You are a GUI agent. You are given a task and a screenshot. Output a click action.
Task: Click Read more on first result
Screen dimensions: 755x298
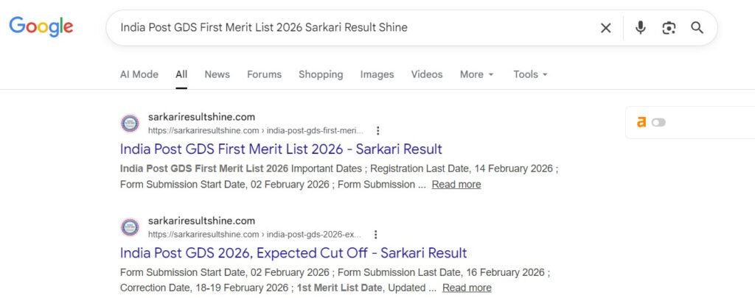(x=456, y=185)
